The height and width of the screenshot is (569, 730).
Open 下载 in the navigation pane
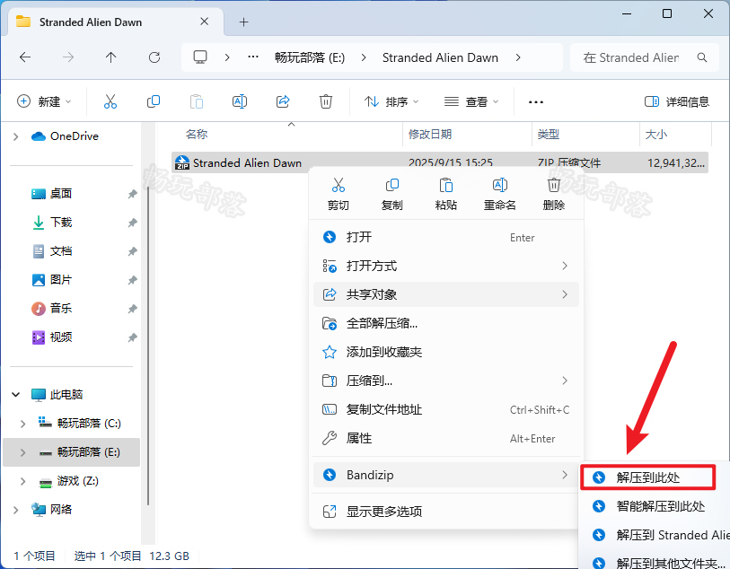pyautogui.click(x=61, y=223)
